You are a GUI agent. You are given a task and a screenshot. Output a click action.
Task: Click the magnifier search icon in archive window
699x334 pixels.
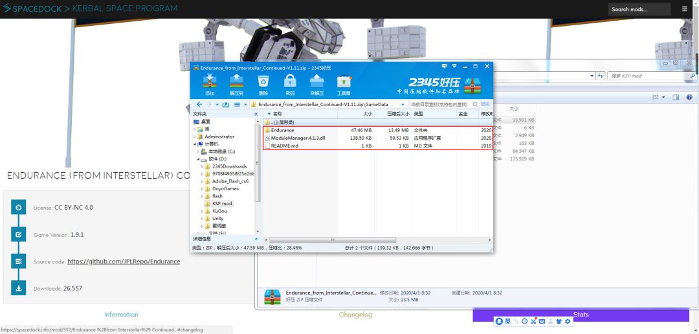(475, 104)
